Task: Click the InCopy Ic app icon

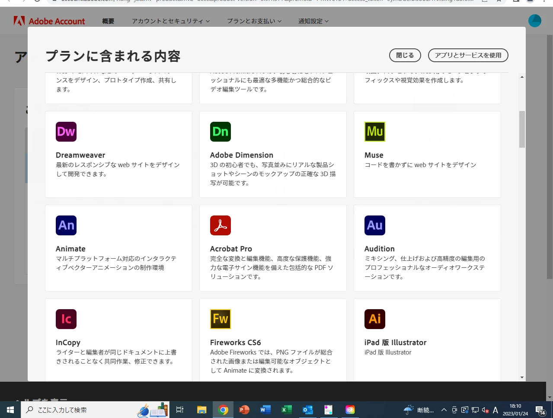Action: (66, 319)
